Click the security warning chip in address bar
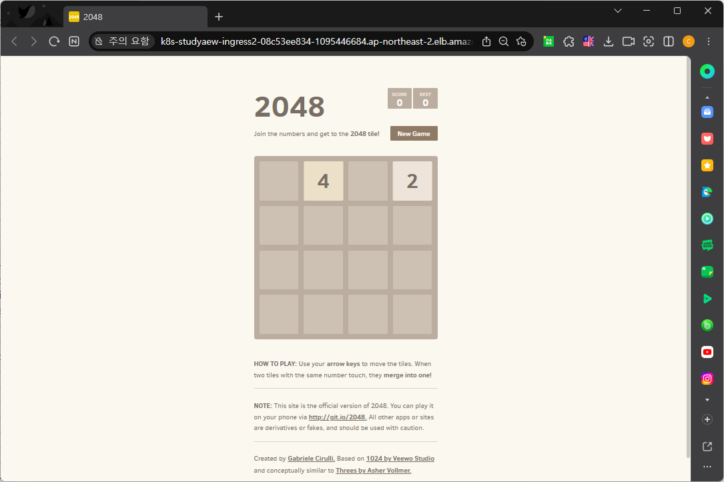Image resolution: width=724 pixels, height=482 pixels. click(122, 41)
